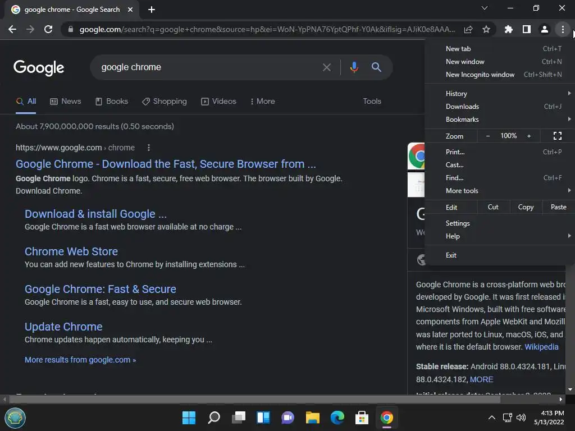This screenshot has width=575, height=431.
Task: Open Downloads from Chrome menu
Action: 500,107
